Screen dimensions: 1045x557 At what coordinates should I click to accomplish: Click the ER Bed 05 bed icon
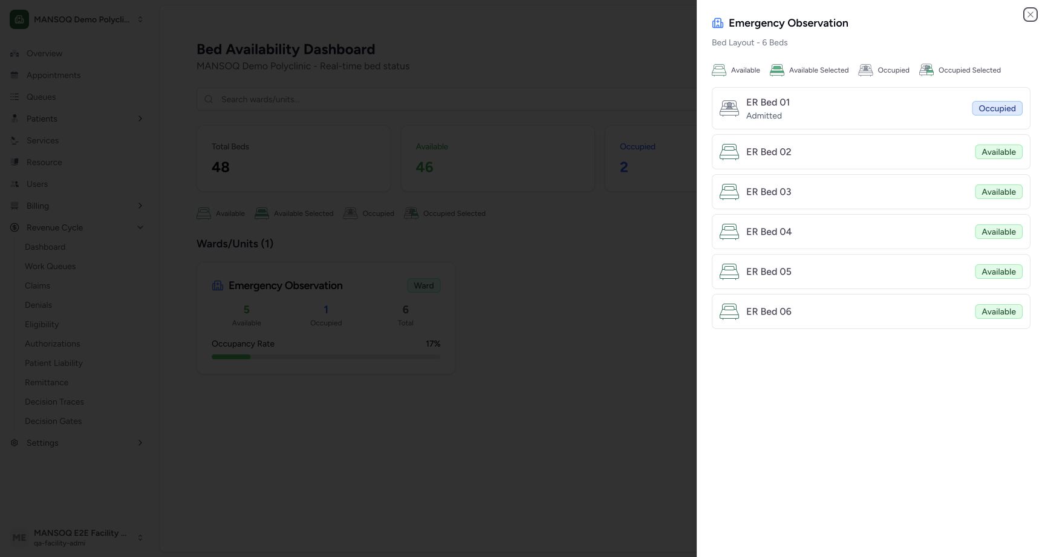point(729,272)
